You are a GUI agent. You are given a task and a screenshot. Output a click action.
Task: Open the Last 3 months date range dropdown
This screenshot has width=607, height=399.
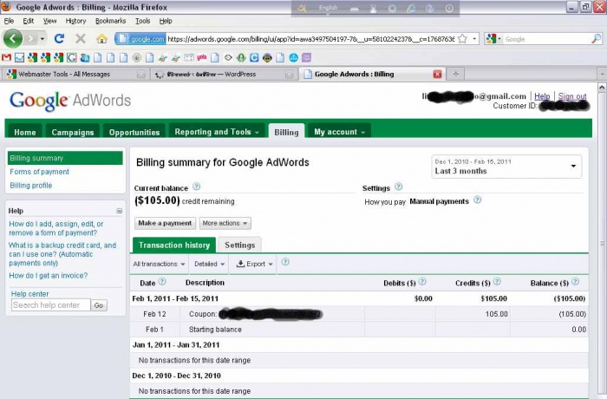pos(506,167)
